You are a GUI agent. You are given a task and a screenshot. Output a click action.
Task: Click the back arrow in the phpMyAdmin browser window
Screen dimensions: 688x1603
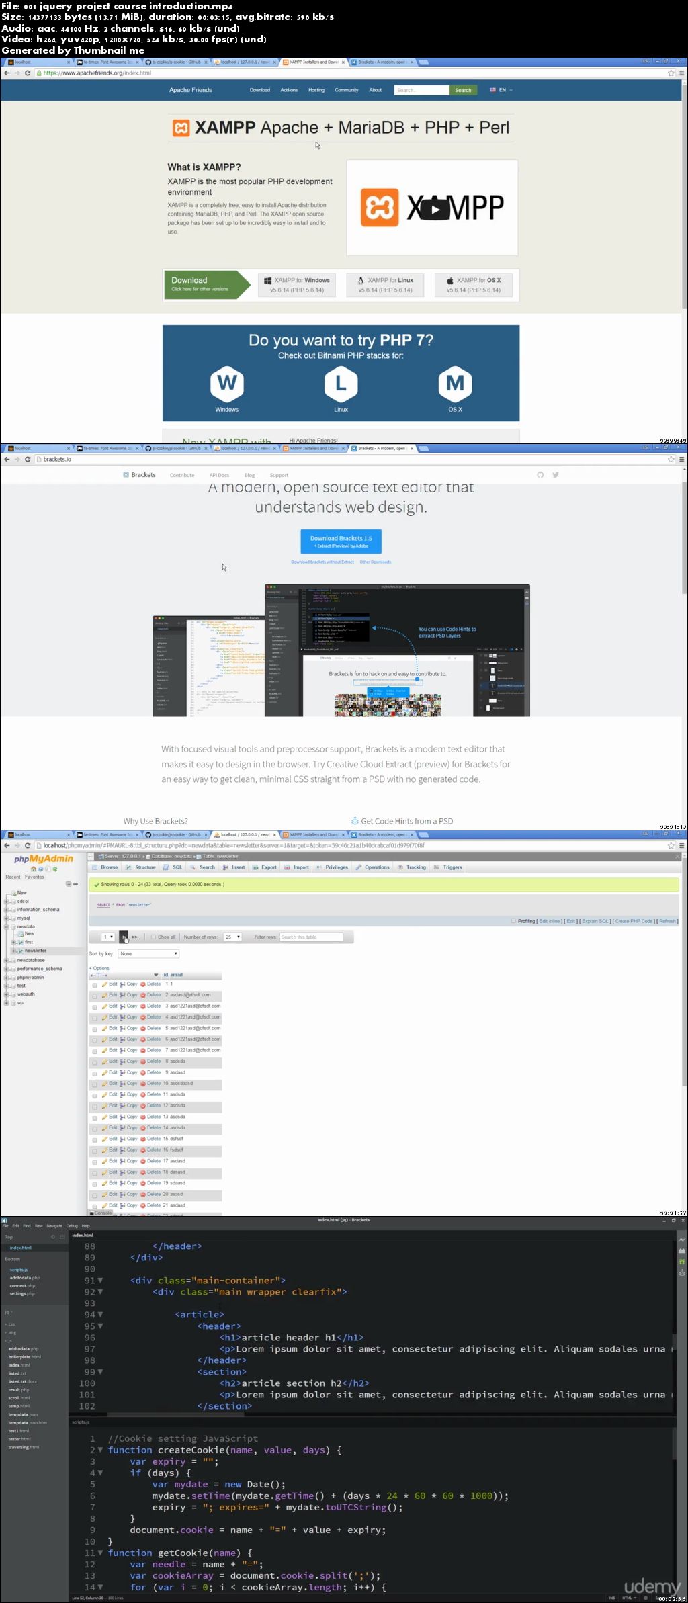[7, 845]
